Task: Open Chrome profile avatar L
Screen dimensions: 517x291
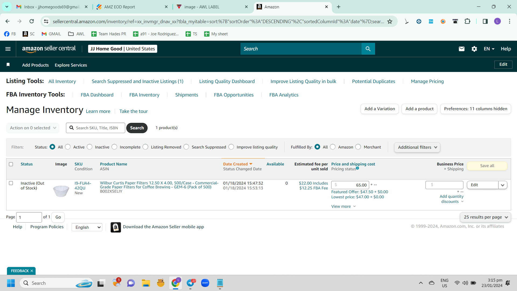Action: 497,21
